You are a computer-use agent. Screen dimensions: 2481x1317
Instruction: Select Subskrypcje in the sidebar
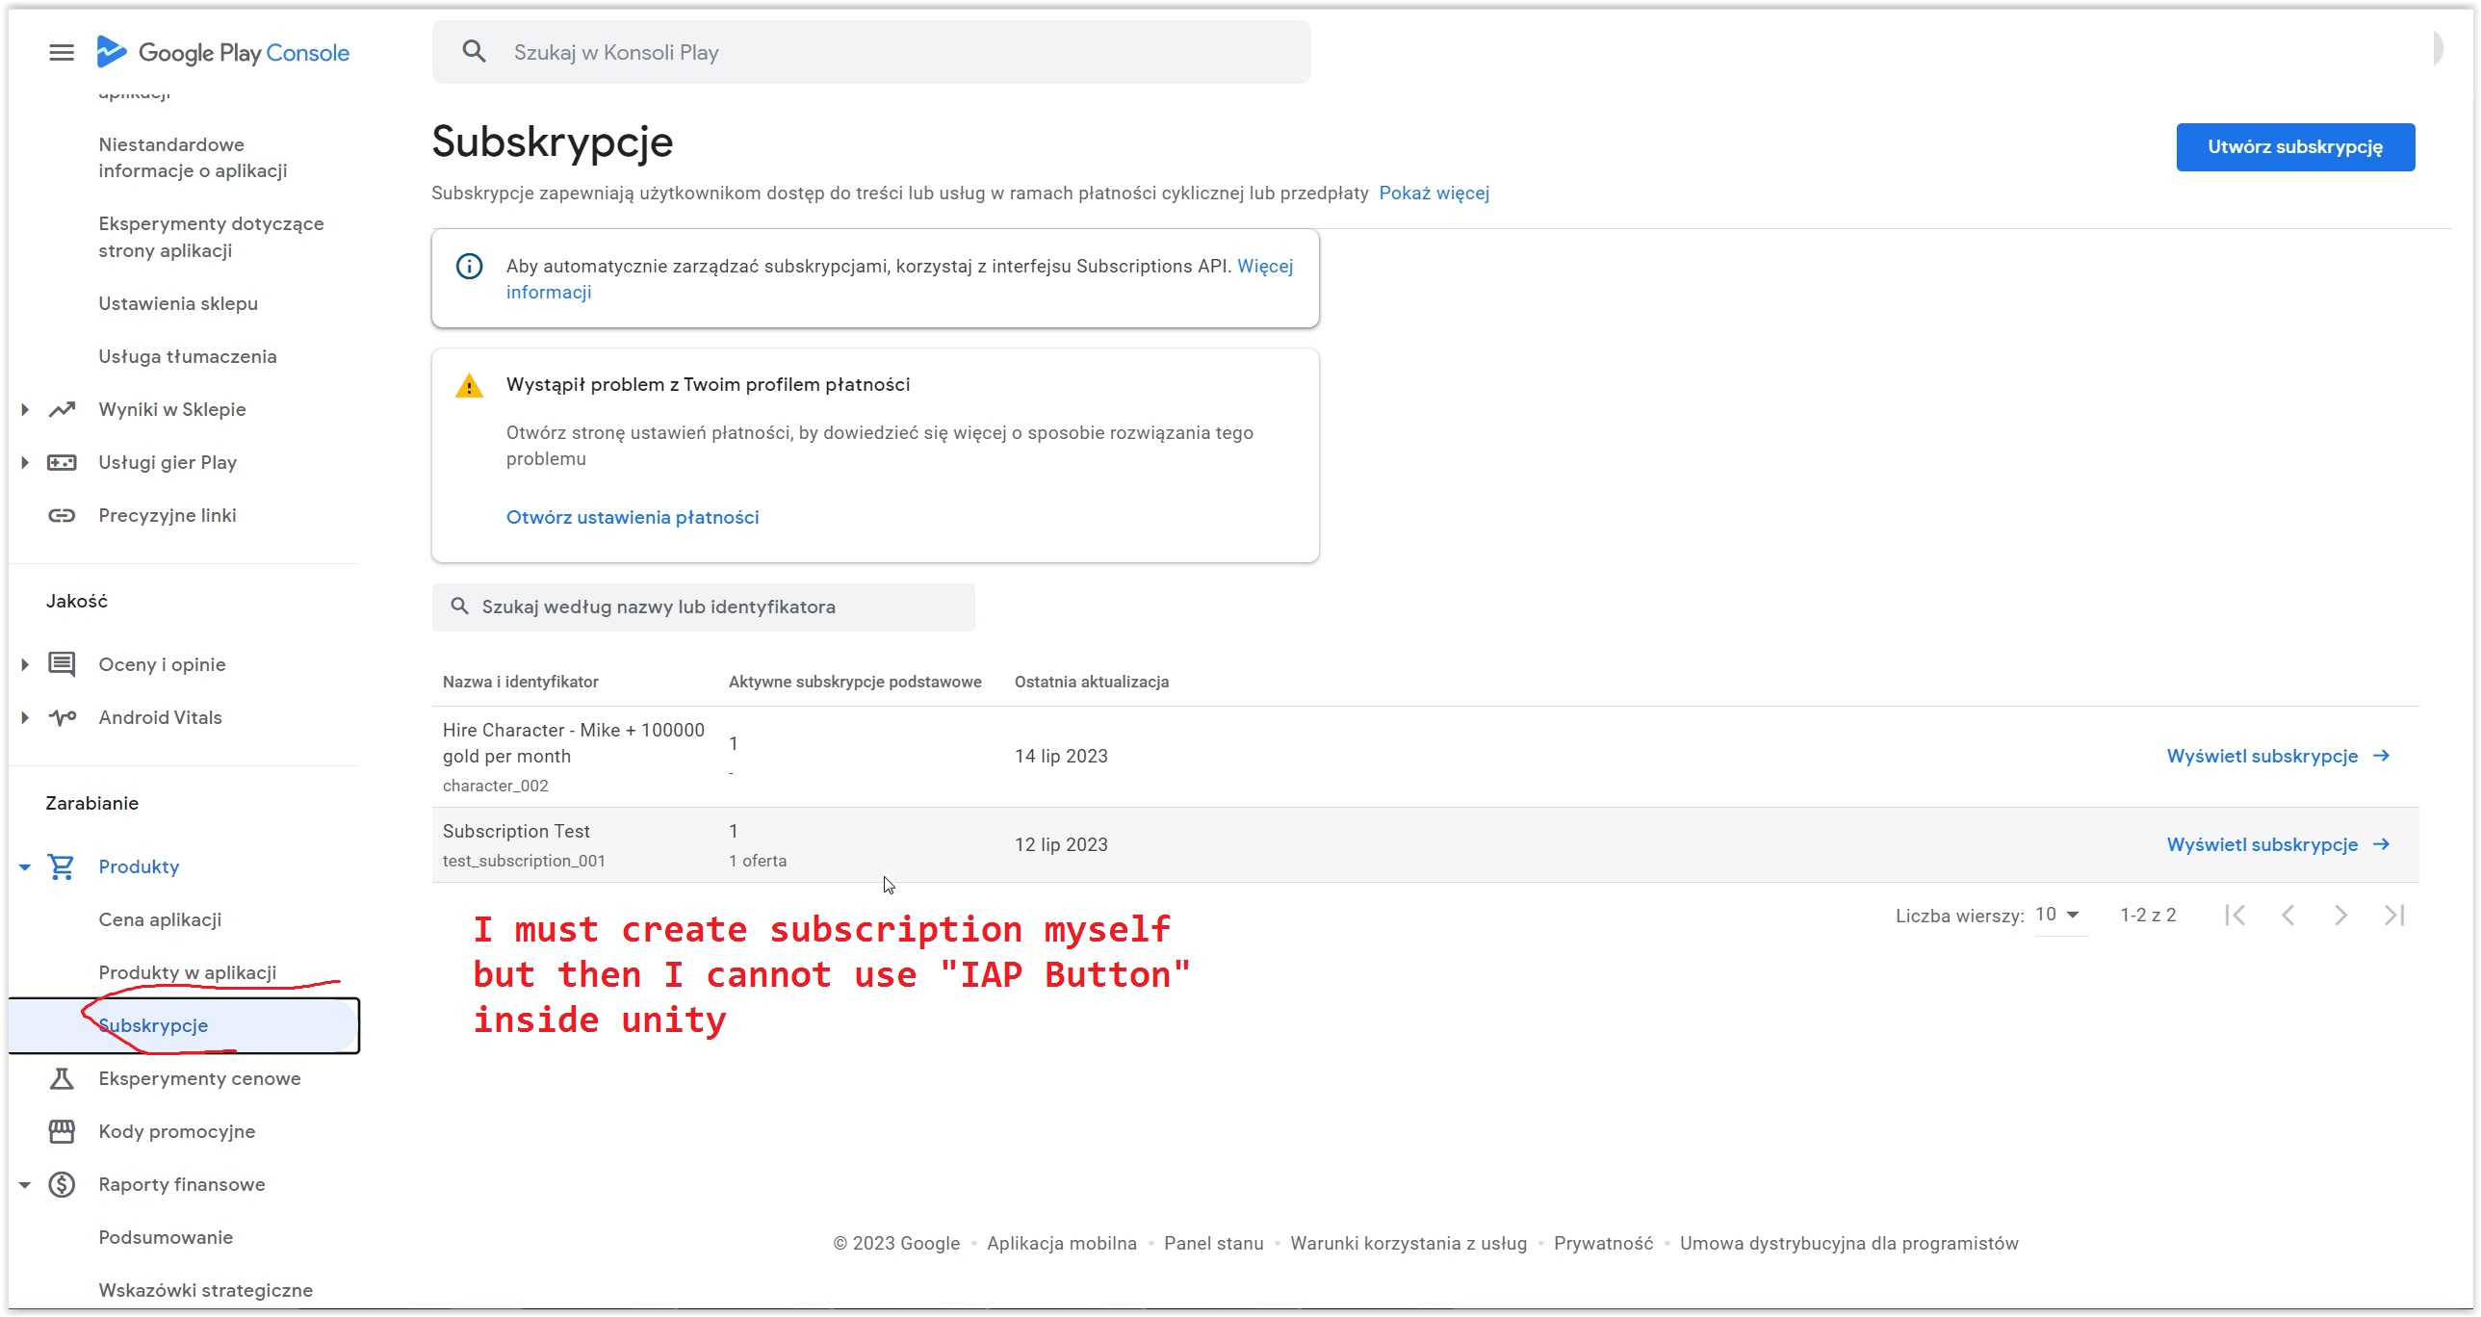point(154,1025)
